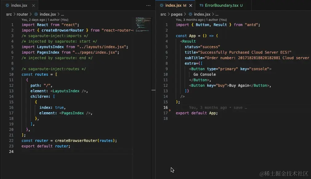Switch to the ErrorBoundary.tsx tab
The height and width of the screenshot is (179, 311).
223,5
